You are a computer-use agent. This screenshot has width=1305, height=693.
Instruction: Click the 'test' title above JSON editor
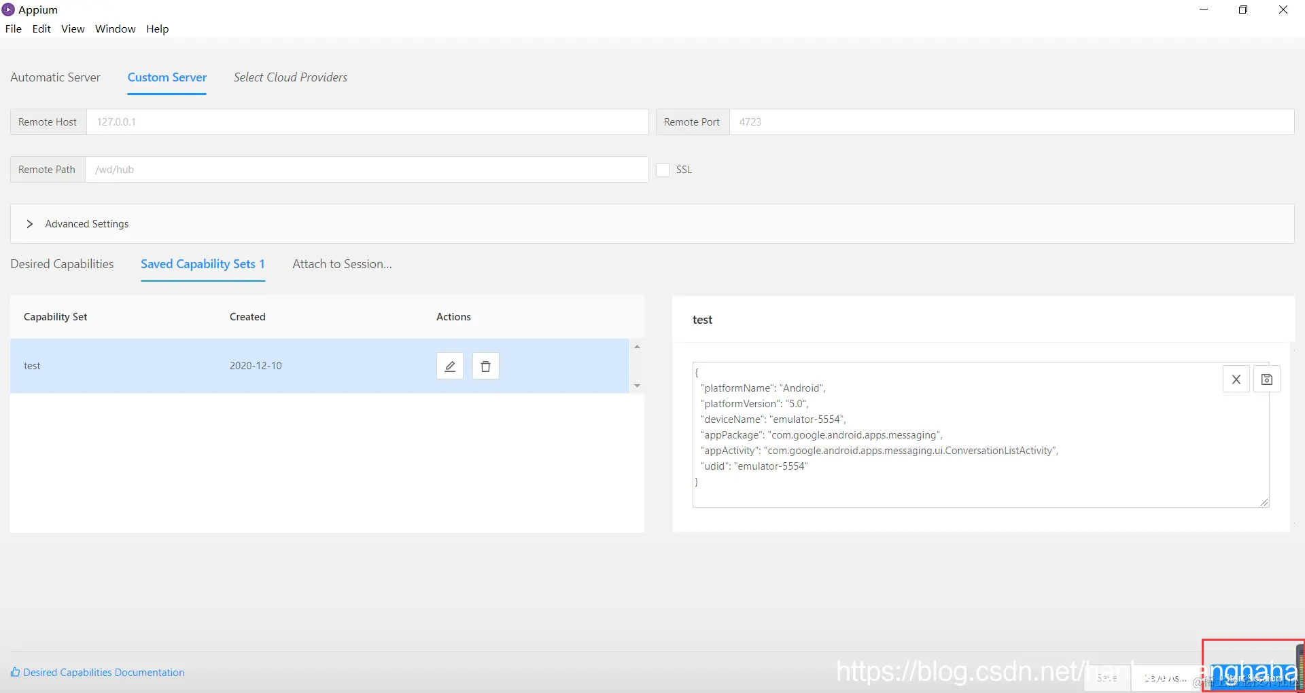tap(702, 320)
